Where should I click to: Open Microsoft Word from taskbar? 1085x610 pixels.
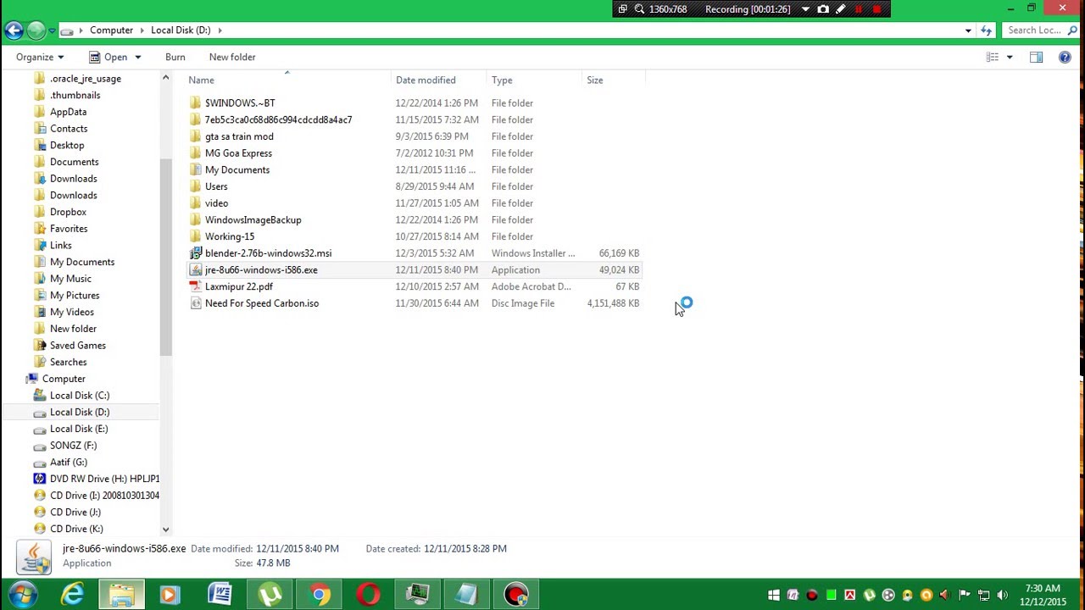(220, 595)
